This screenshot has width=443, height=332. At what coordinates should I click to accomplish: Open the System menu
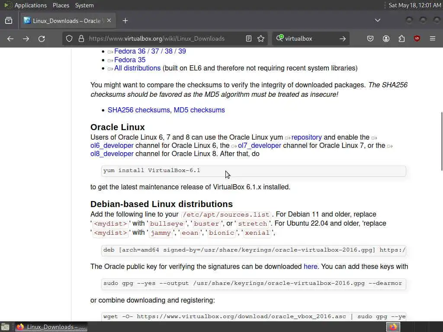pos(84,5)
